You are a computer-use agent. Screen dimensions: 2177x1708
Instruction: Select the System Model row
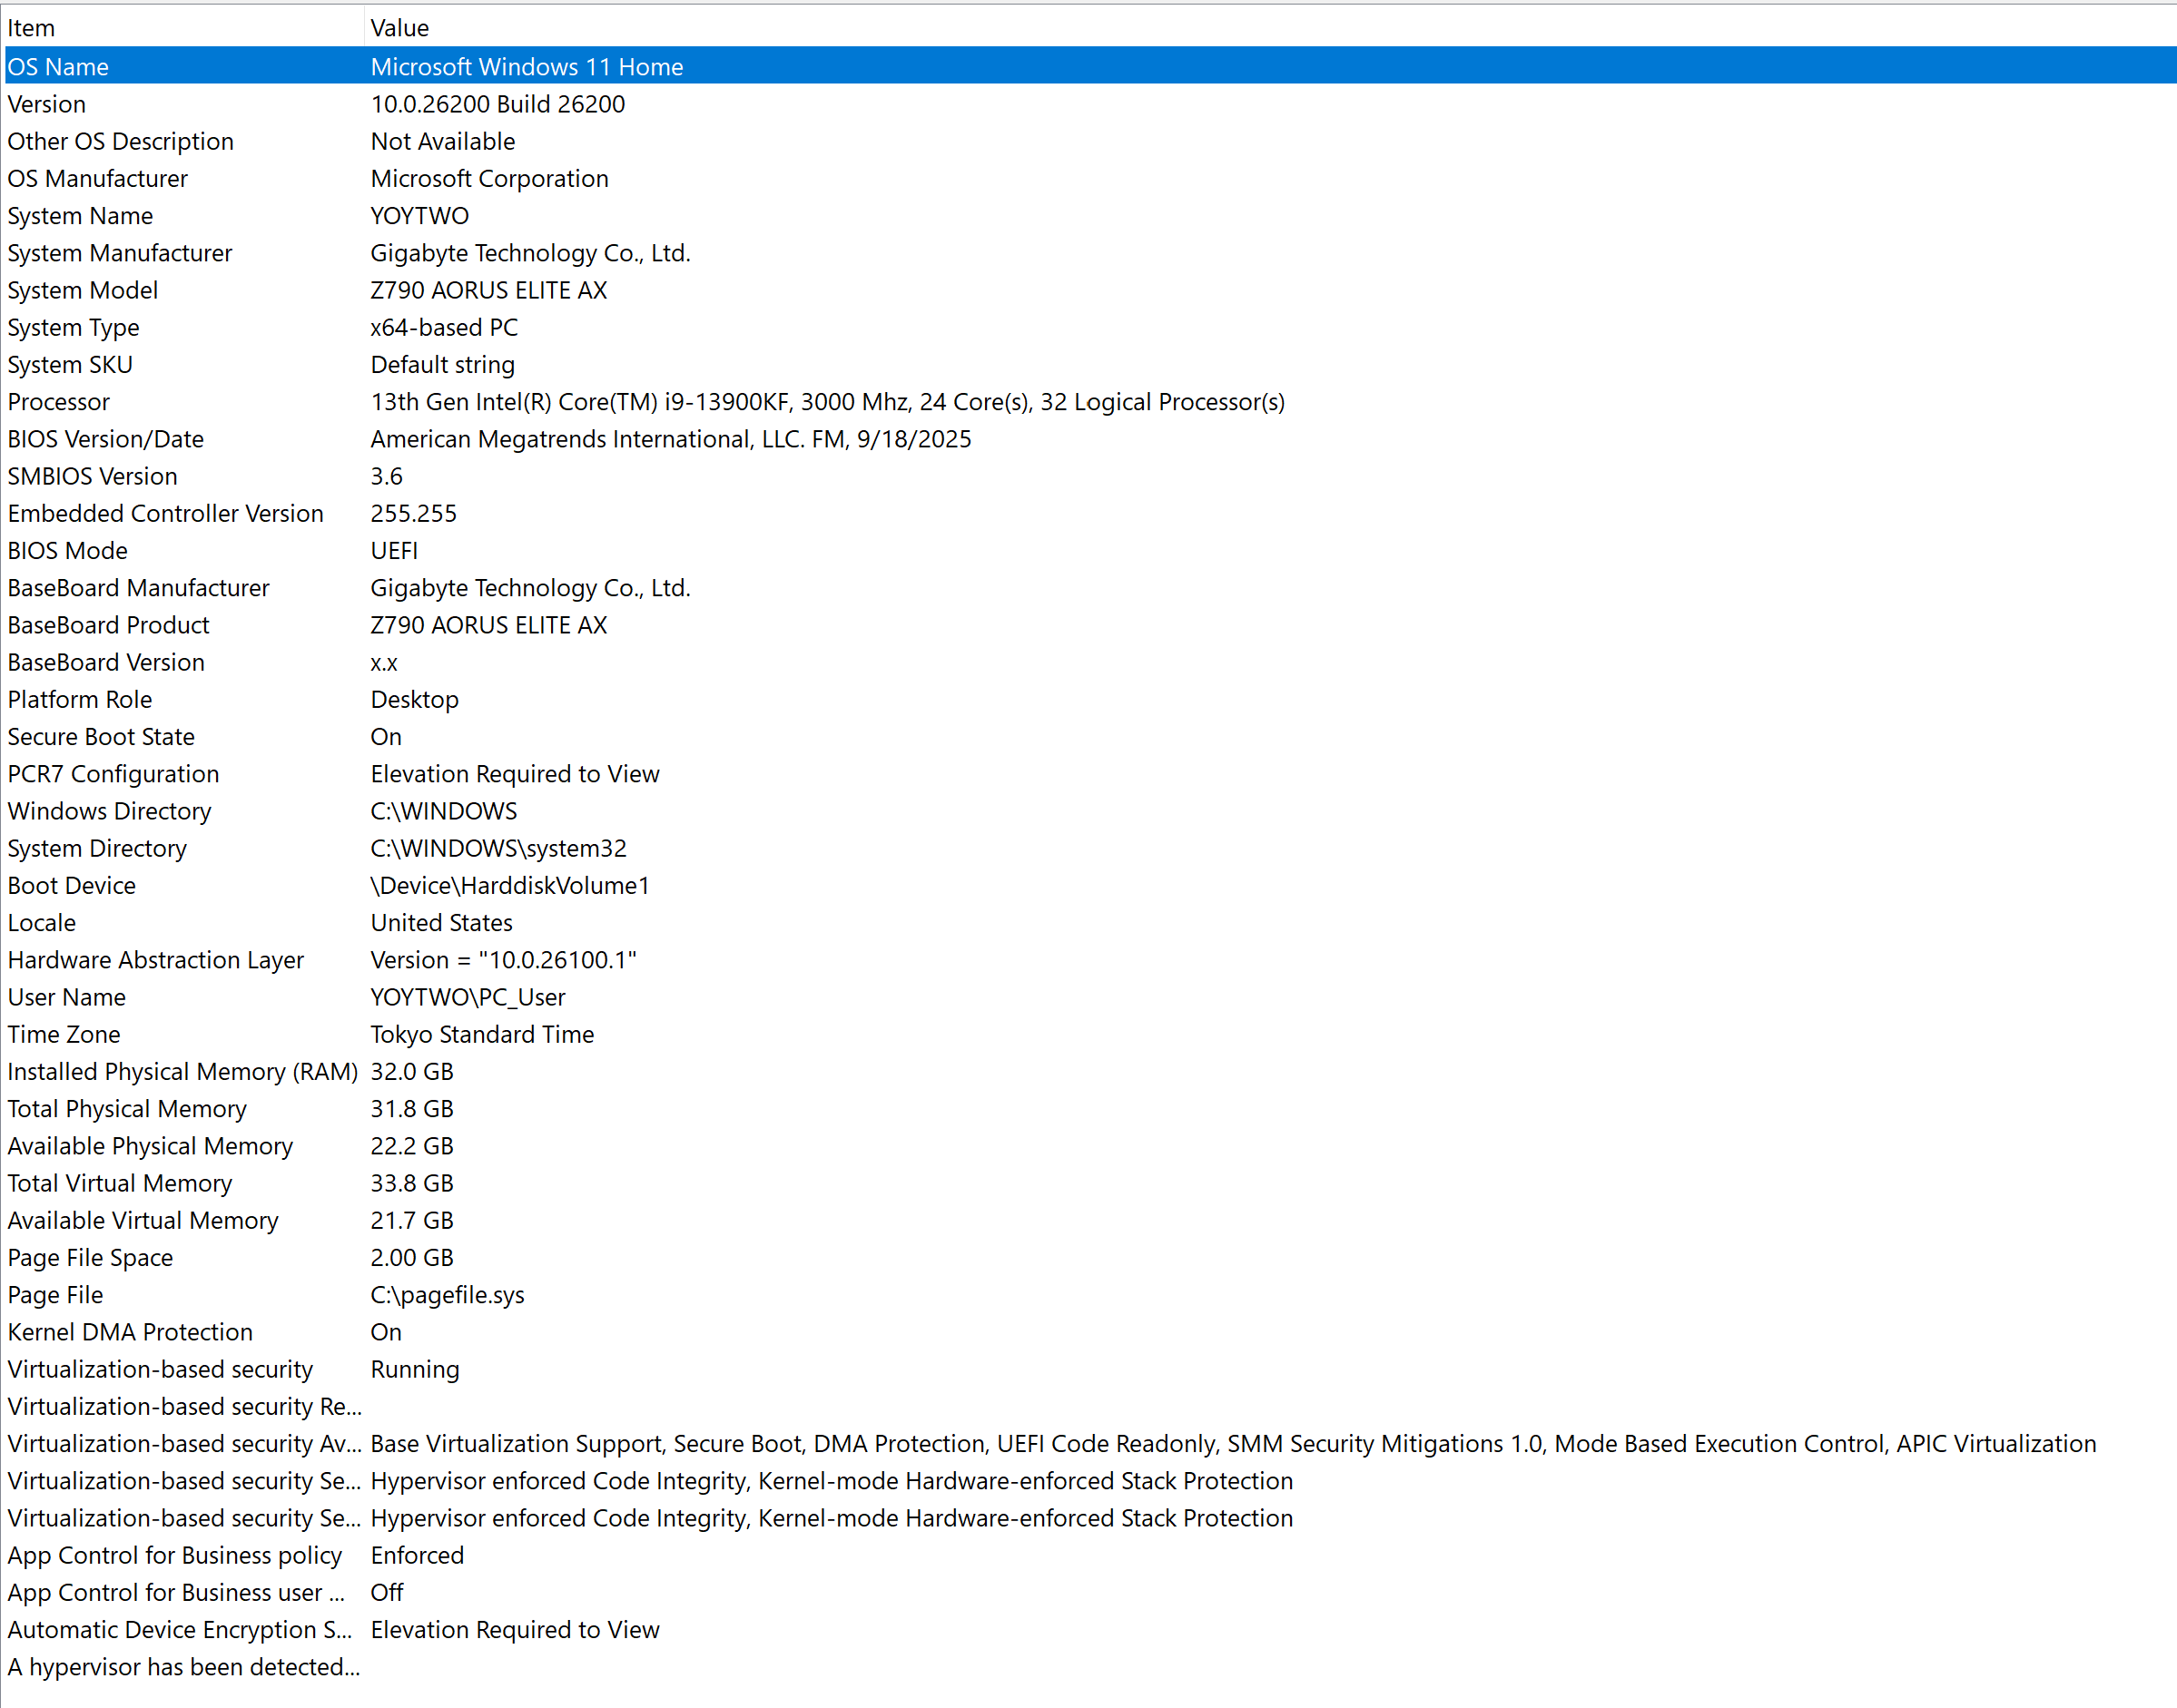pyautogui.click(x=82, y=290)
